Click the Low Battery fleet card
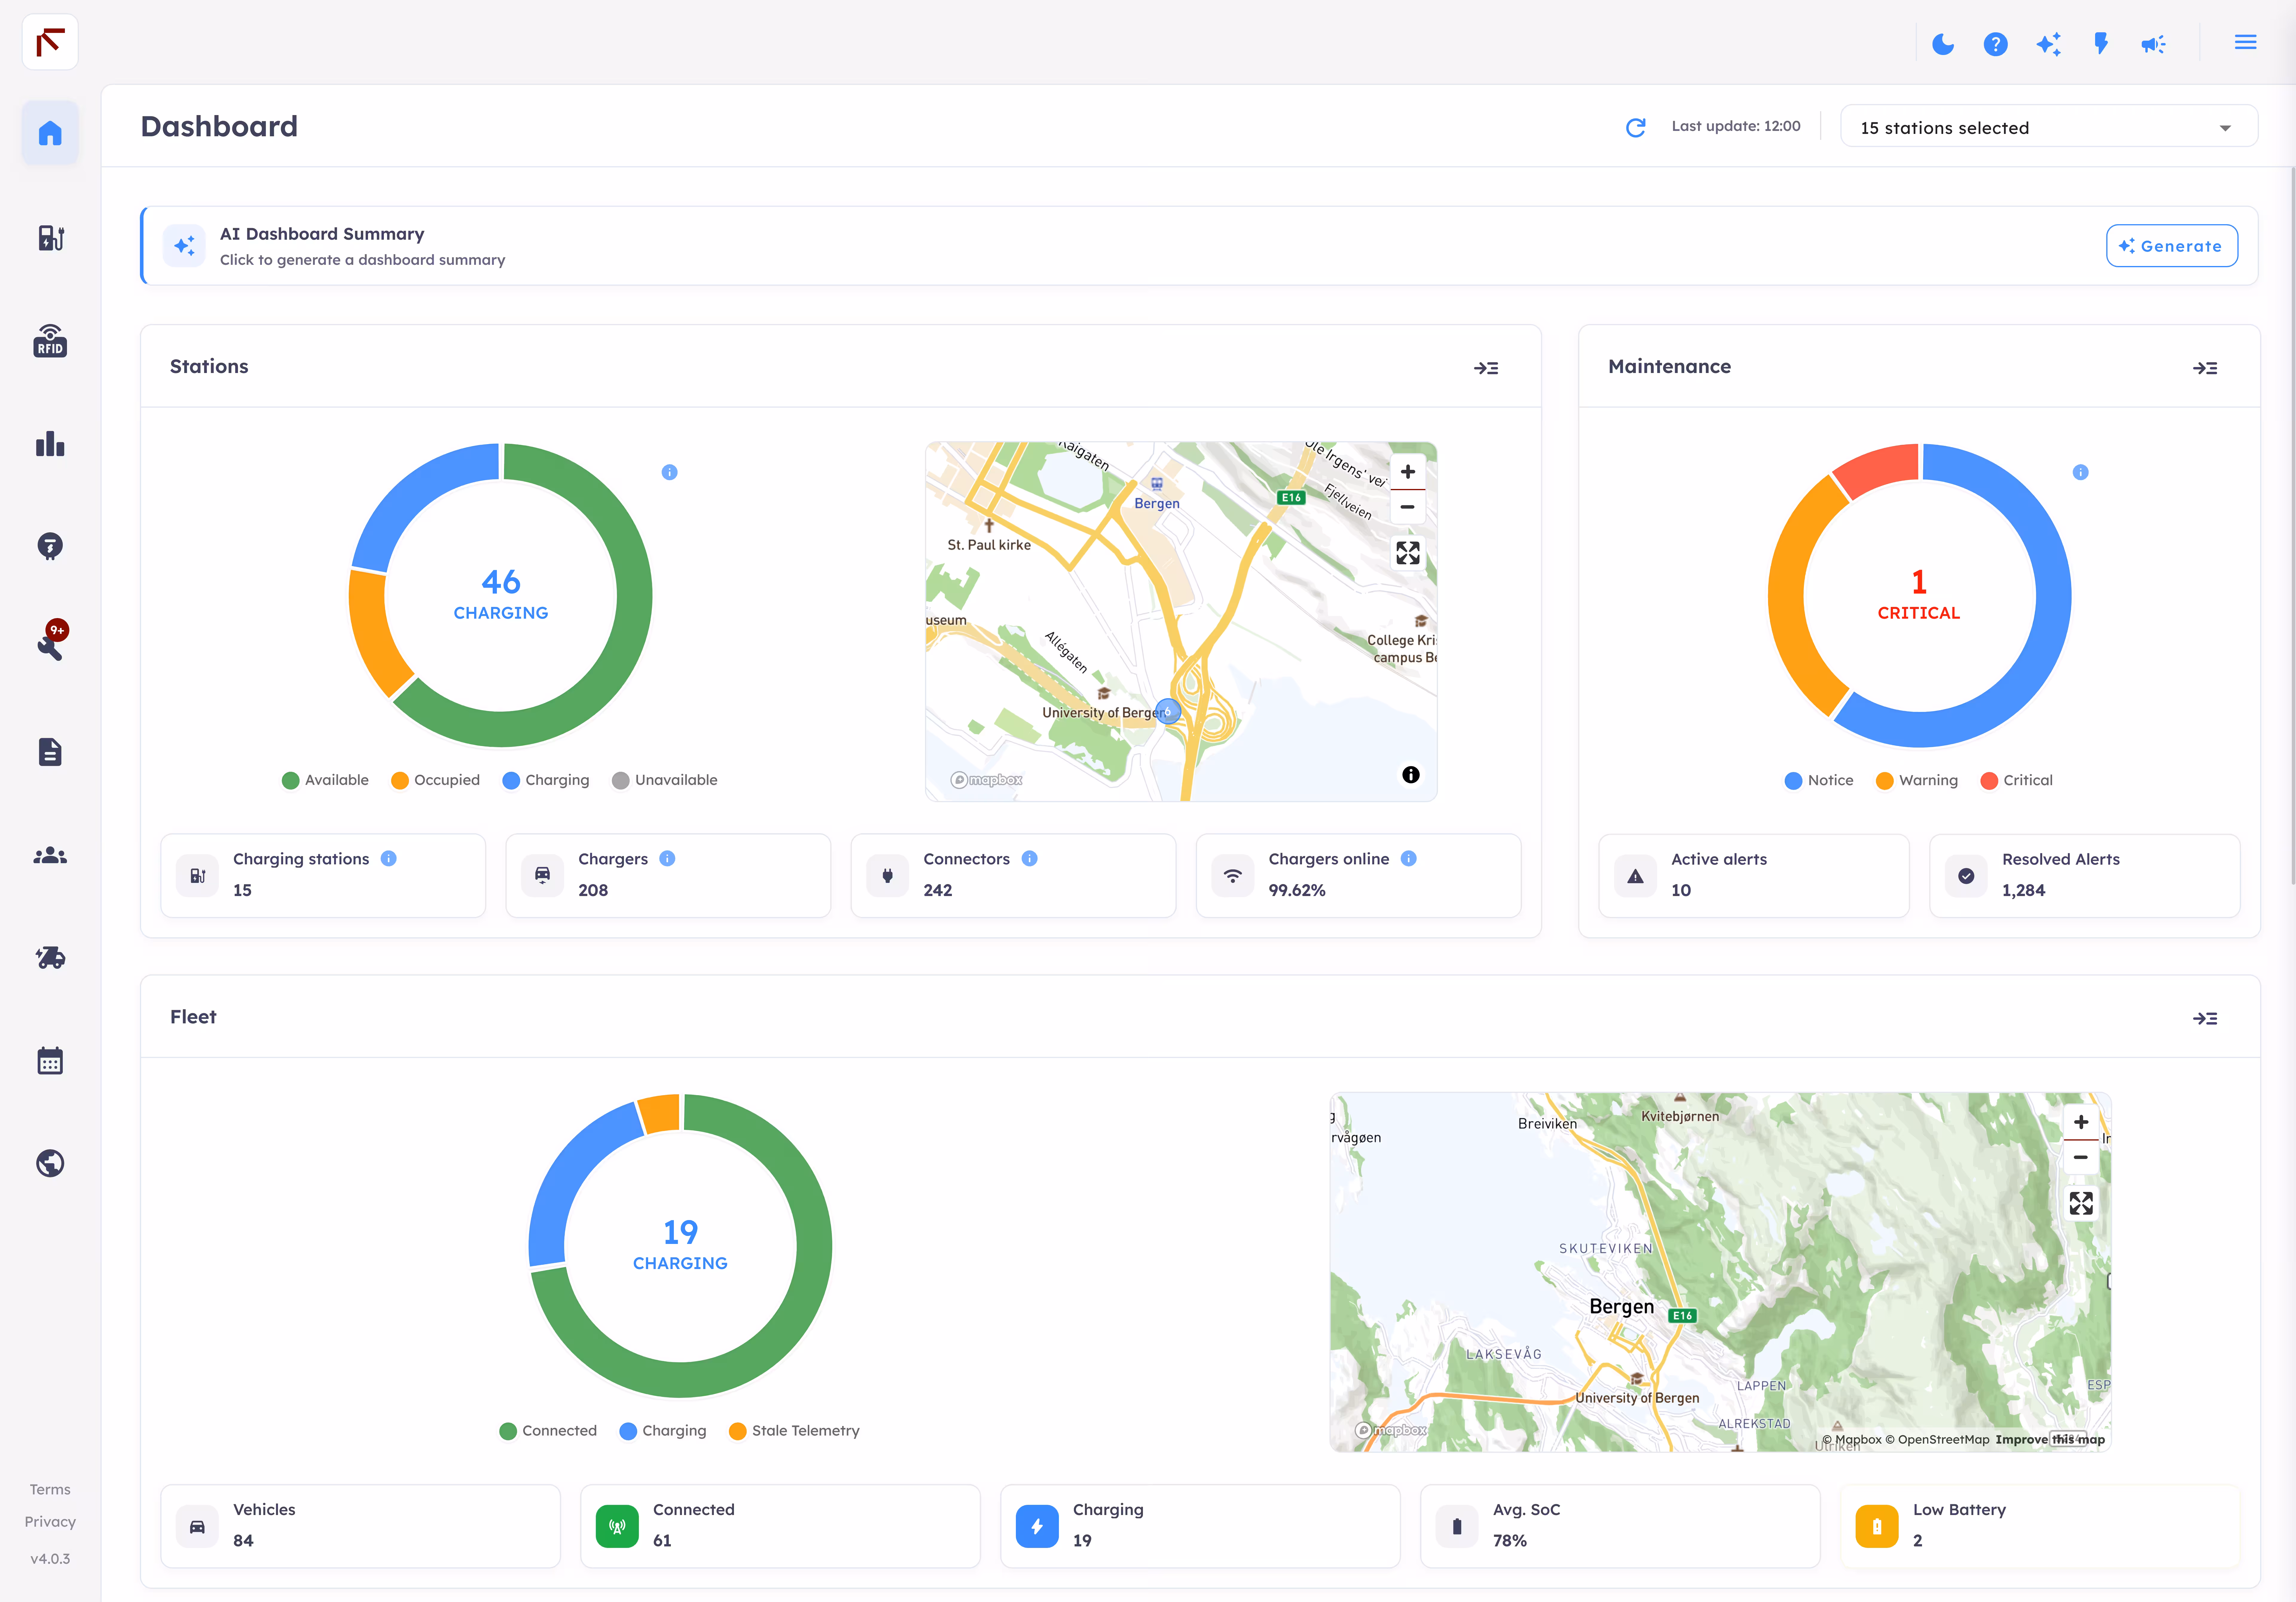The width and height of the screenshot is (2296, 1602). click(2040, 1526)
